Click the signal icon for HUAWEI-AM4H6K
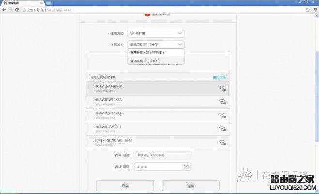Image resolution: width=319 pixels, height=194 pixels. click(x=222, y=88)
